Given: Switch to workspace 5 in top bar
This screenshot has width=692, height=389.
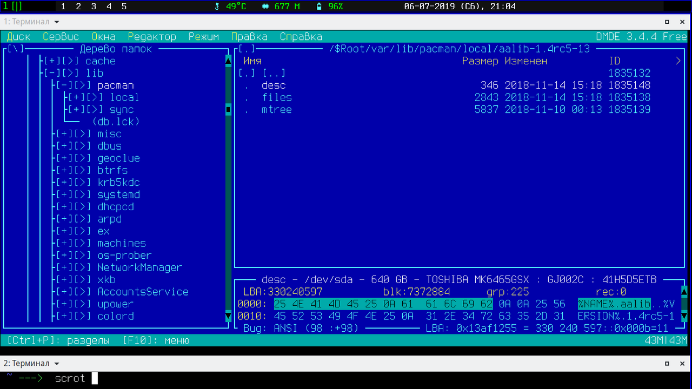Looking at the screenshot, I should coord(124,6).
